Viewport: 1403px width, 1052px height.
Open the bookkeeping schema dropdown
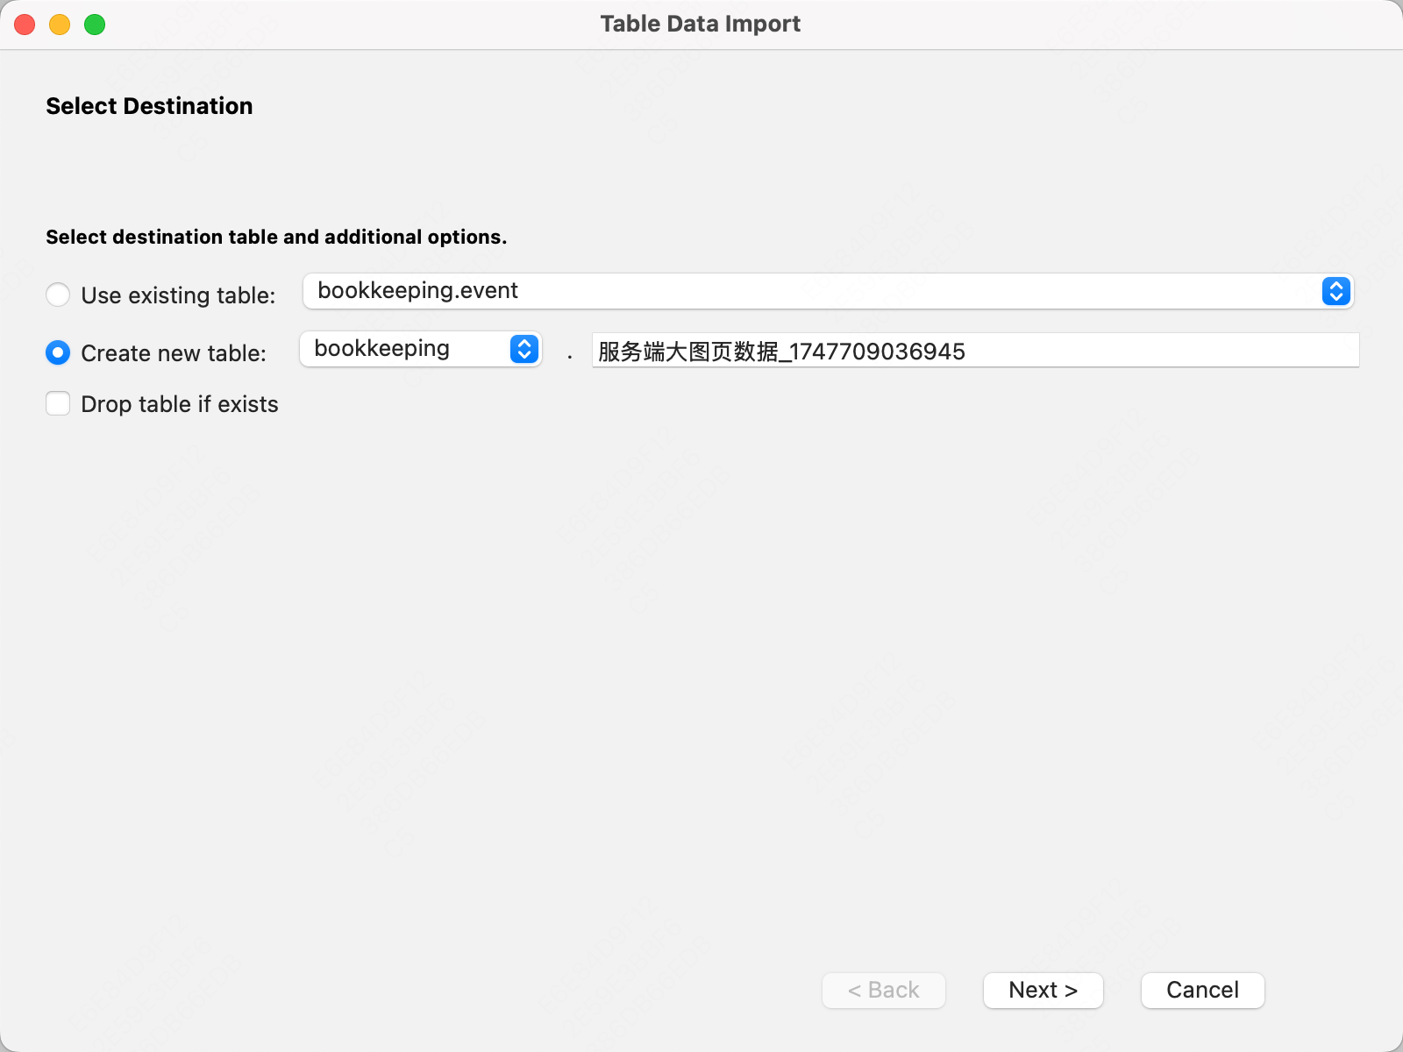(420, 349)
